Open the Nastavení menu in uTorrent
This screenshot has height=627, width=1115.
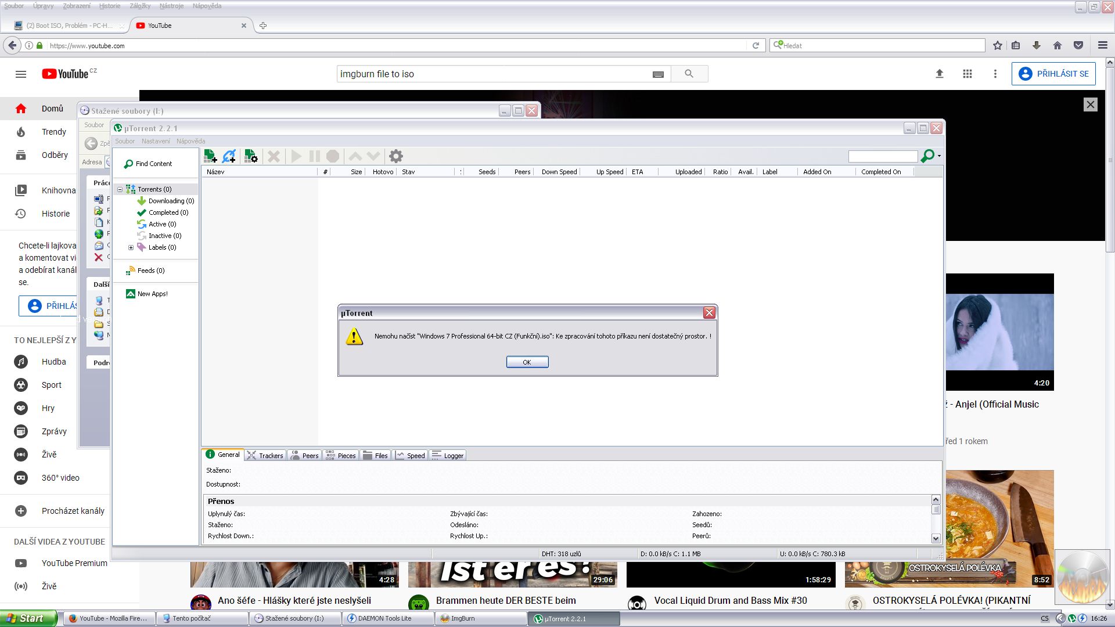click(x=156, y=141)
